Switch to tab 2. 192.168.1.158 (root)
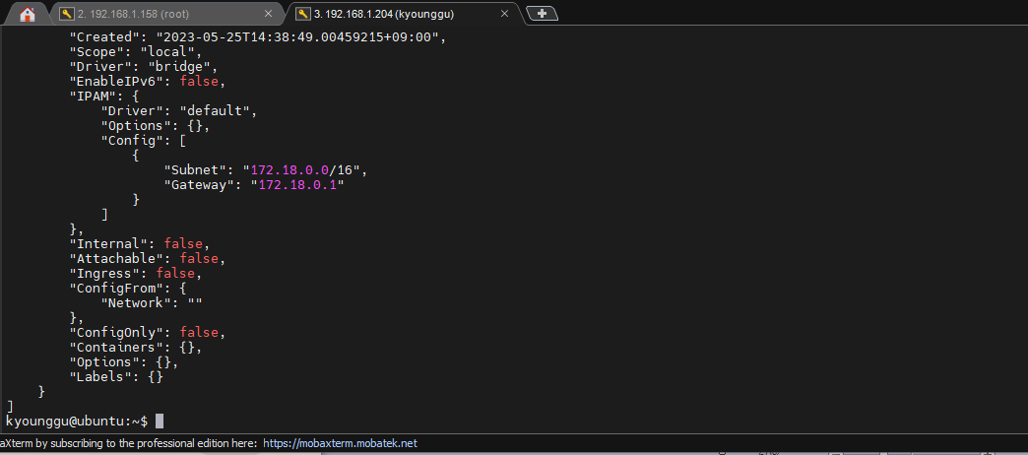This screenshot has height=455, width=1028. (165, 14)
